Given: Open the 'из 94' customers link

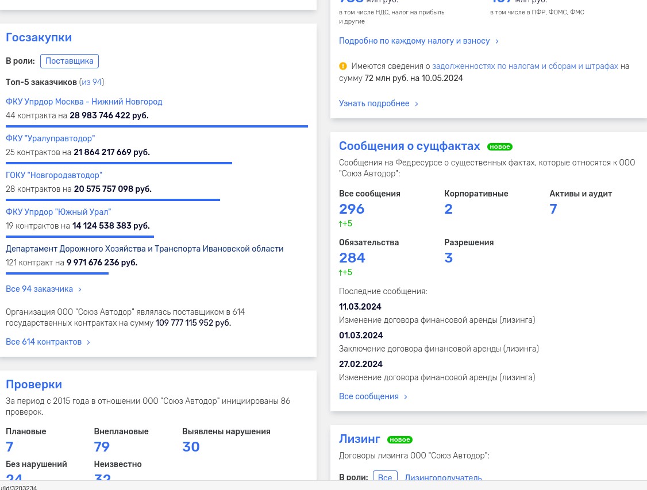Looking at the screenshot, I should [91, 82].
